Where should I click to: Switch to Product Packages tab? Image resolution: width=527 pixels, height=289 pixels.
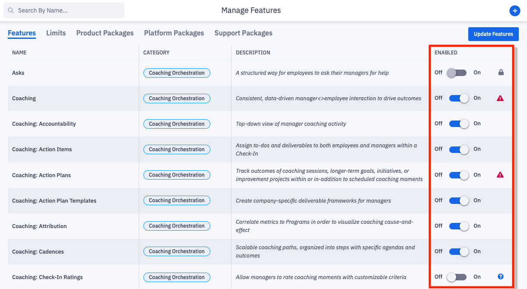(x=105, y=33)
